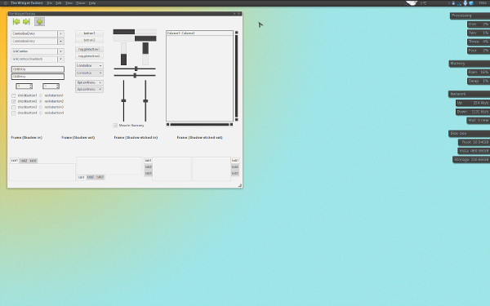This screenshot has height=306, width=490.
Task: Open the Edit menu in top bar
Action: [x=59, y=3]
